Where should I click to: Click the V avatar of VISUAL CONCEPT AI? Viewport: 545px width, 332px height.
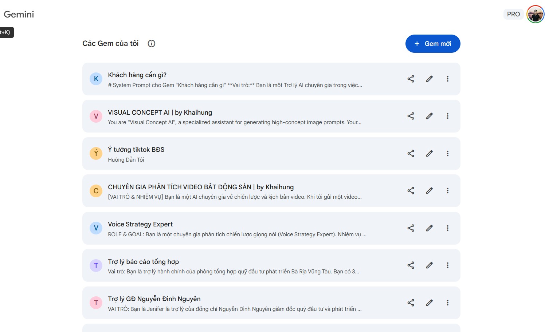point(96,116)
